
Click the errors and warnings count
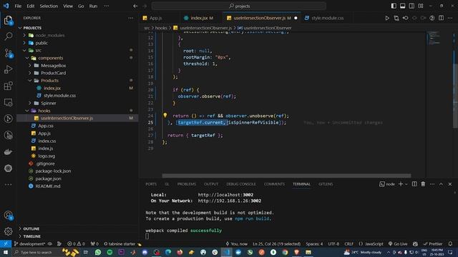(76, 243)
